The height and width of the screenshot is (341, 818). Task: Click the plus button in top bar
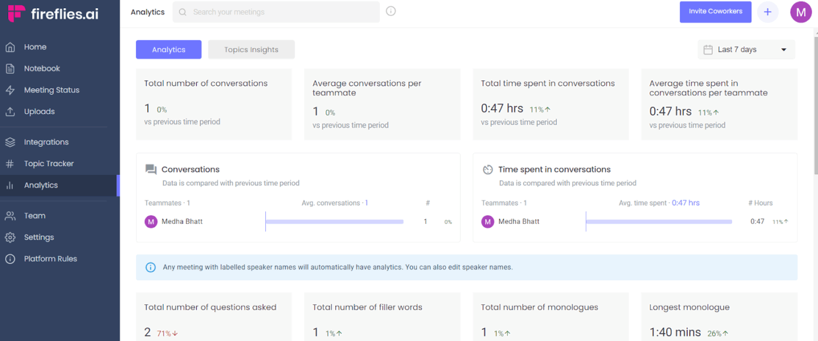(768, 12)
